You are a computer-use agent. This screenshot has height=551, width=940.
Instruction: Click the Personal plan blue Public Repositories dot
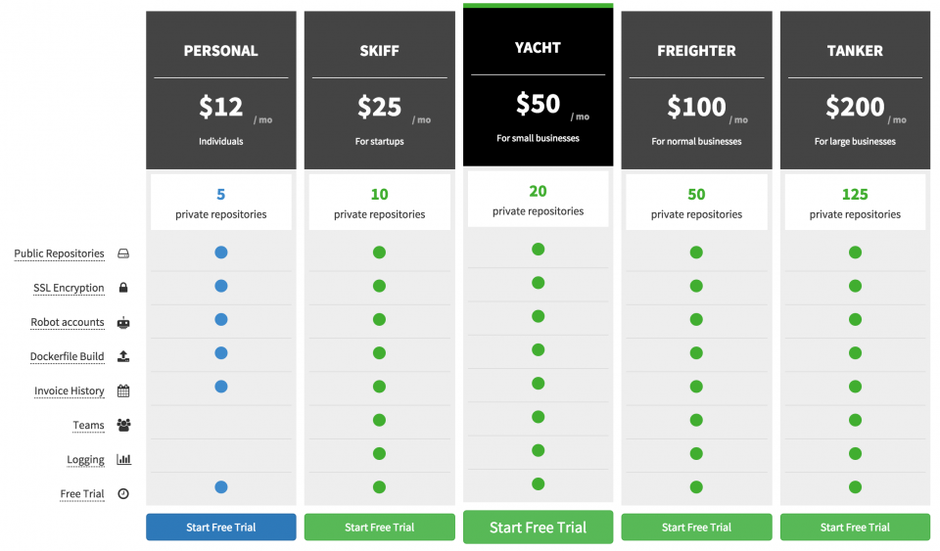221,253
